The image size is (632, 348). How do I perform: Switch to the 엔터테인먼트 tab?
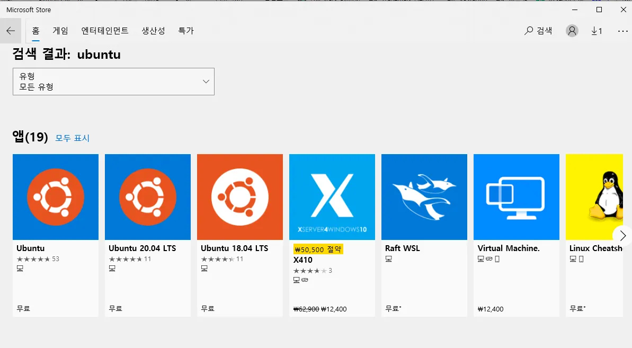point(105,31)
